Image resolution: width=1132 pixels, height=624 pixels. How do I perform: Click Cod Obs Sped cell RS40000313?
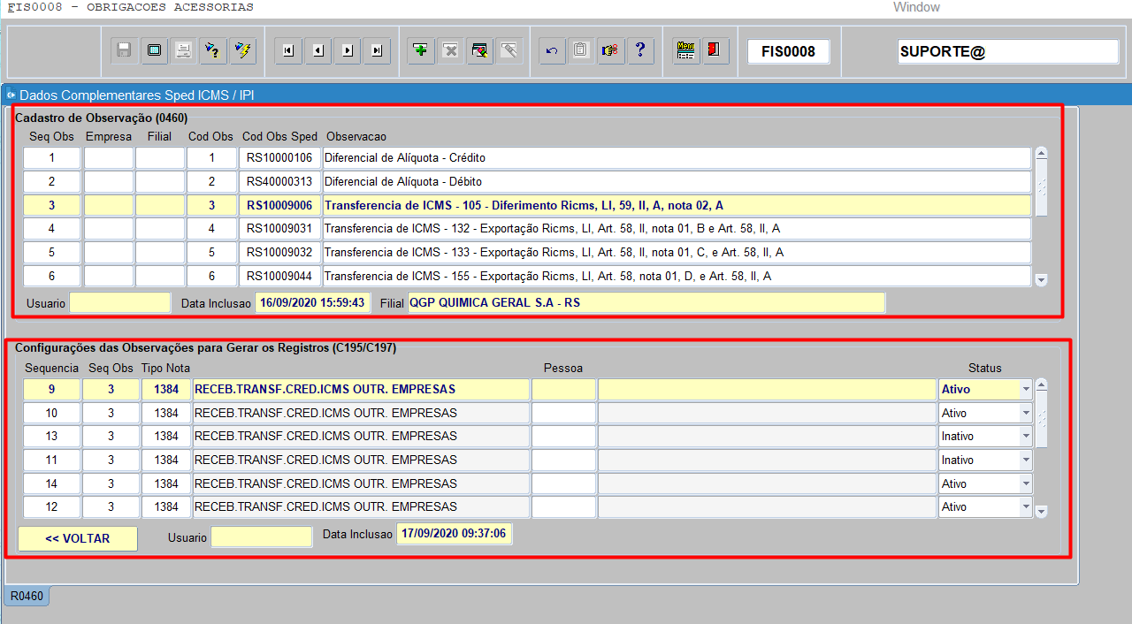pos(279,182)
